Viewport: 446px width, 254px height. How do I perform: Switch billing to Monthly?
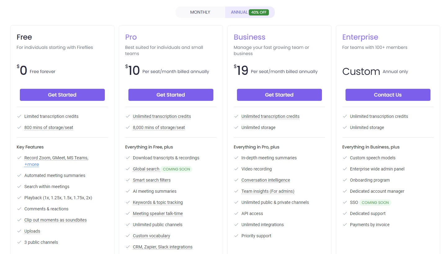click(200, 12)
